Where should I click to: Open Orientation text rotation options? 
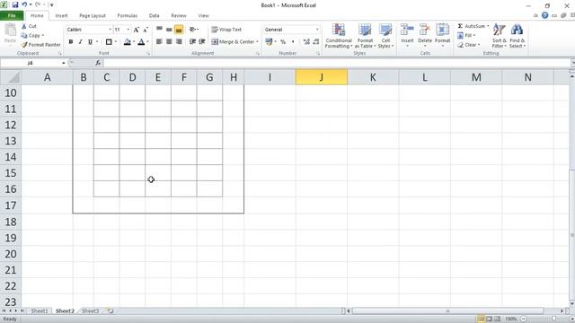(x=194, y=30)
